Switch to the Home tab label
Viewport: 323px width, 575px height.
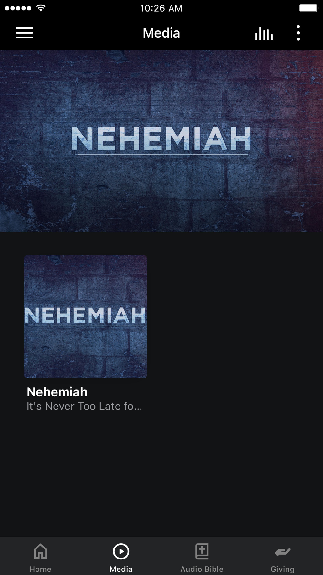tap(40, 569)
